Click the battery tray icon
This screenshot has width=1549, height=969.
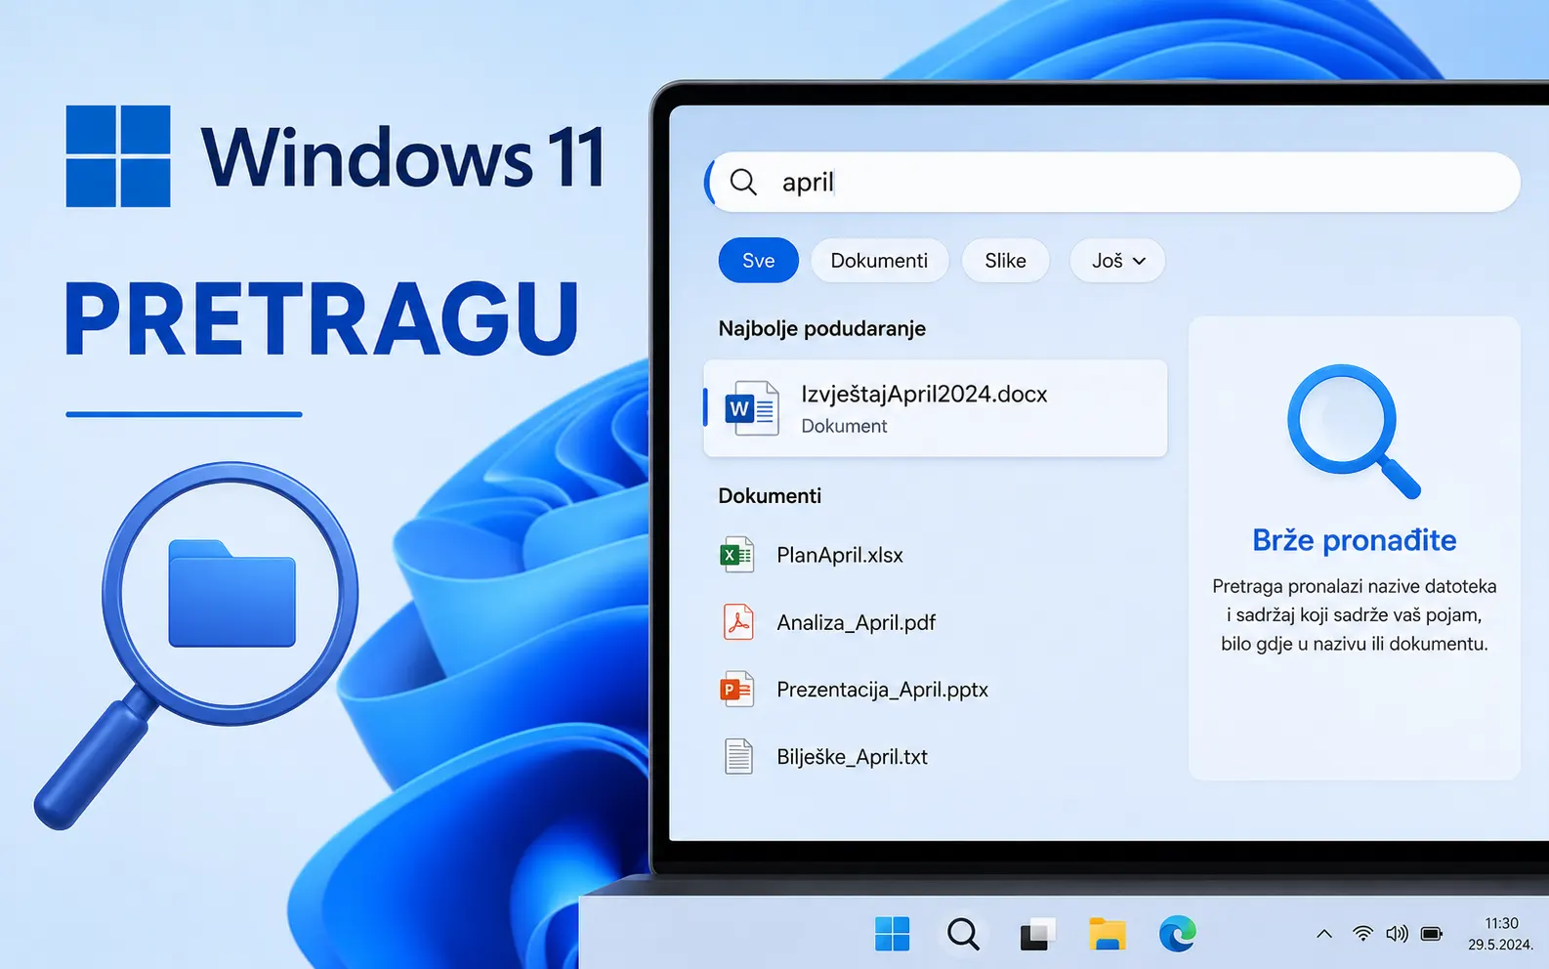1432,934
